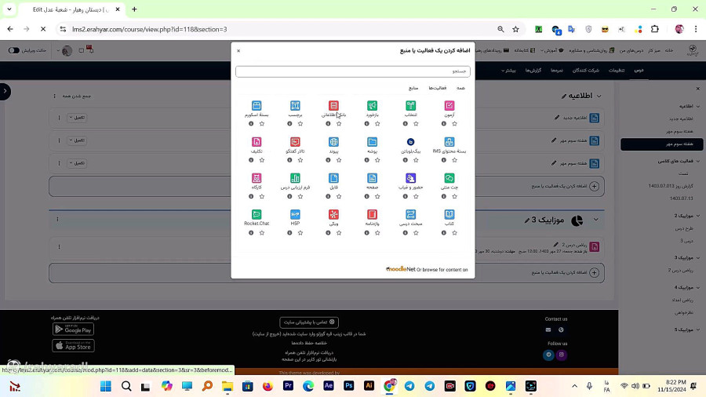Collapse موزاییک 2 in course index sidebar
This screenshot has height=397, width=706.
pyautogui.click(x=698, y=216)
